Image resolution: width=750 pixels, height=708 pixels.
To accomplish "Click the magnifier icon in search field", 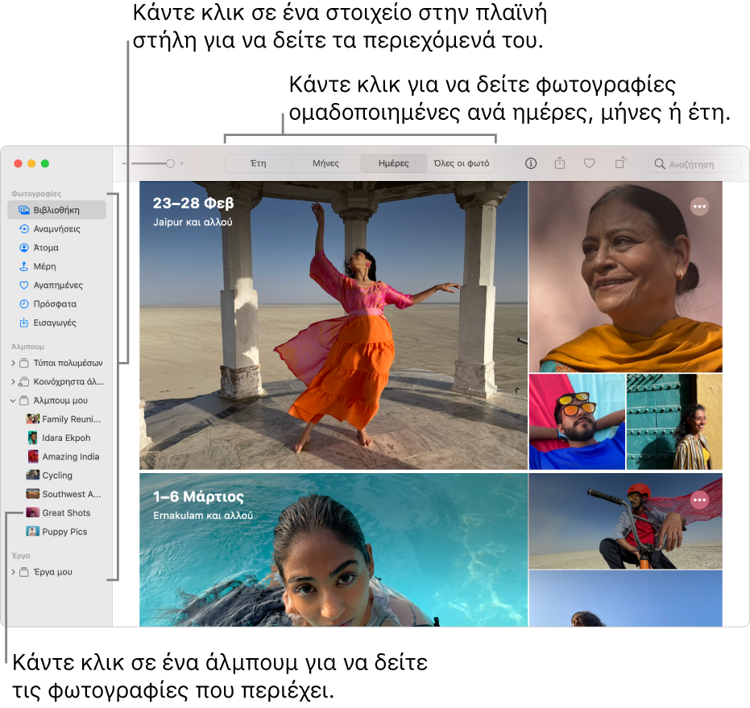I will pos(659,164).
